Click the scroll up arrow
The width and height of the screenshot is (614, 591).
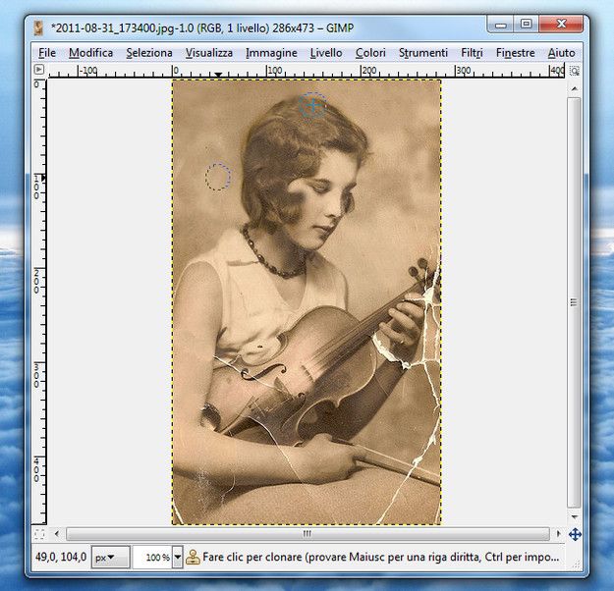(x=574, y=88)
